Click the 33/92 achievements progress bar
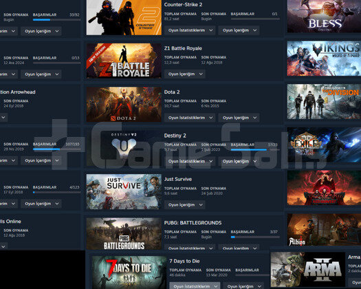This screenshot has height=289, width=361. pos(56,20)
